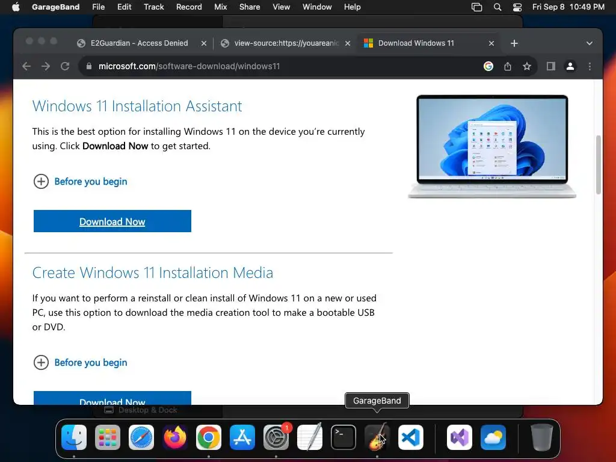Open the Share menu

pos(250,7)
